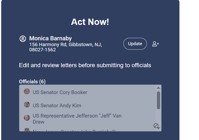Click the Monica Barnaby name text
199x140 pixels.
(x=51, y=38)
